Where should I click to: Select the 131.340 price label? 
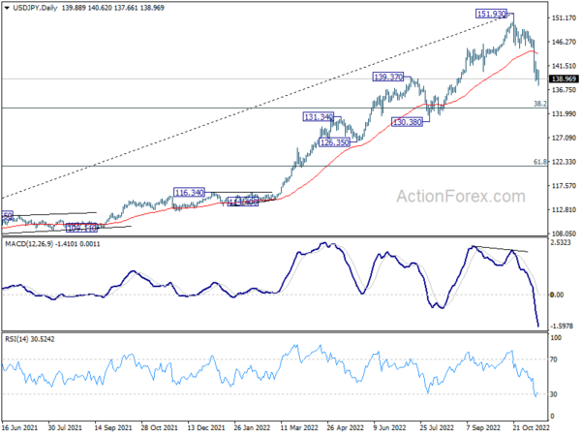[x=319, y=117]
